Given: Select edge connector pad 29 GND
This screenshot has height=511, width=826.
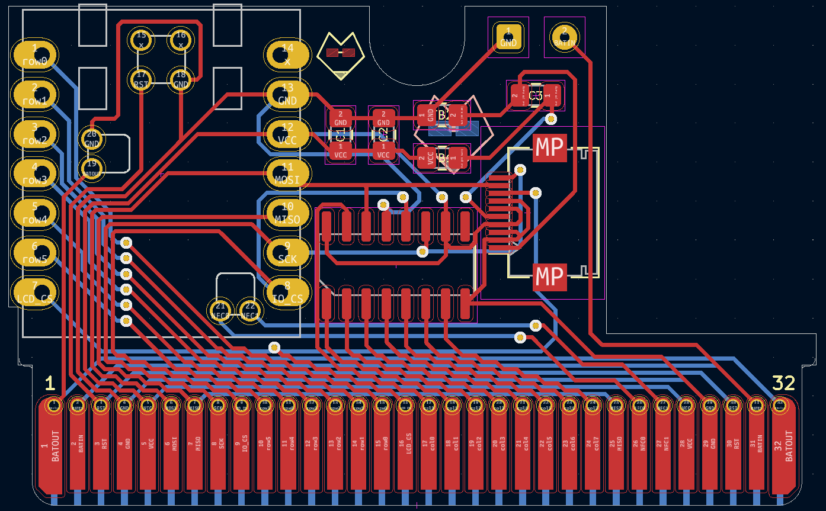Looking at the screenshot, I should tap(709, 445).
